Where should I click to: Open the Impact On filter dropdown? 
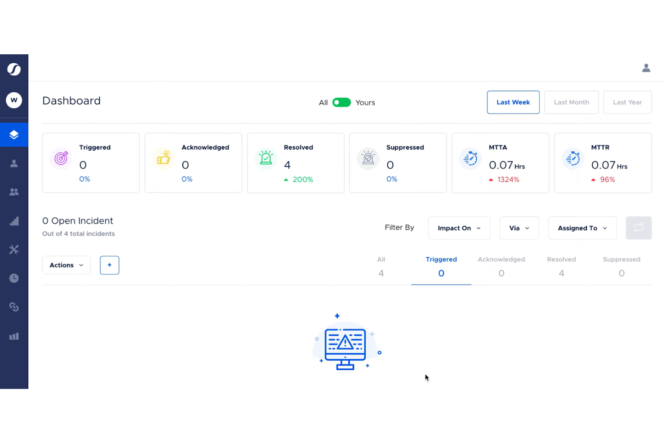coord(459,228)
